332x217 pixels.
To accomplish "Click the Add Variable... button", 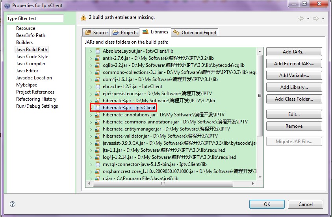I will (294, 75).
